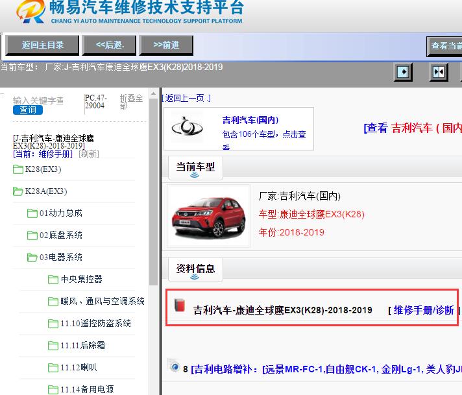The image size is (462, 395).
Task: Select the 当前车型 tab
Action: click(x=195, y=167)
